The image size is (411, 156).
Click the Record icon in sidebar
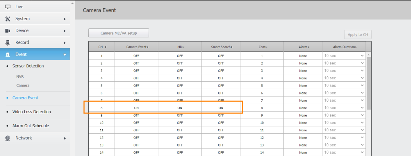(x=8, y=43)
